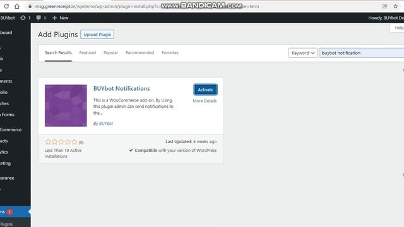The image size is (404, 227).
Task: Open Portfolio in admin sidebar
Action: click(x=4, y=92)
